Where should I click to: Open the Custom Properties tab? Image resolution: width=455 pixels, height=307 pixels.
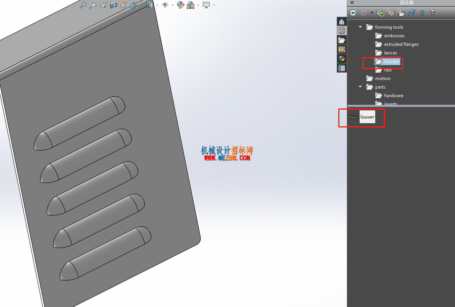coord(341,68)
